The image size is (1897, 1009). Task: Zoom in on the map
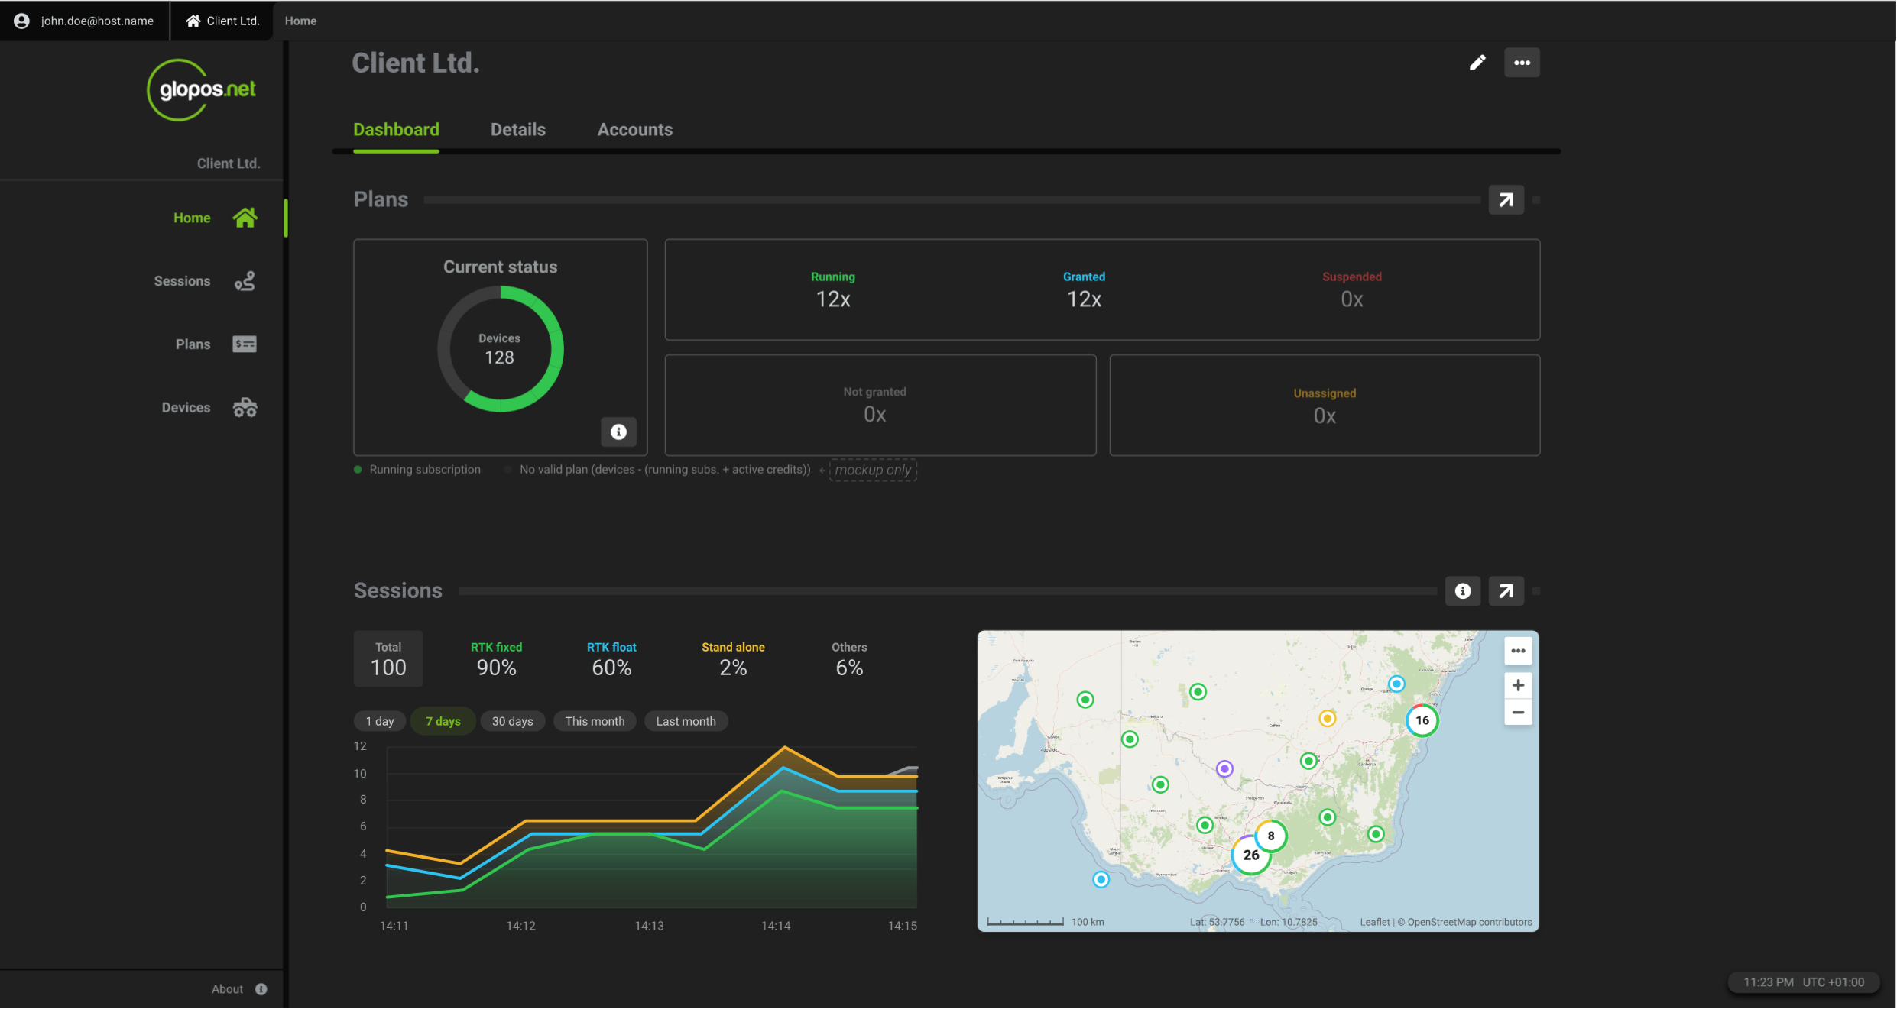tap(1518, 685)
